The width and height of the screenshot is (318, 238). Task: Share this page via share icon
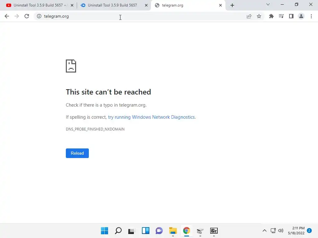pos(249,16)
